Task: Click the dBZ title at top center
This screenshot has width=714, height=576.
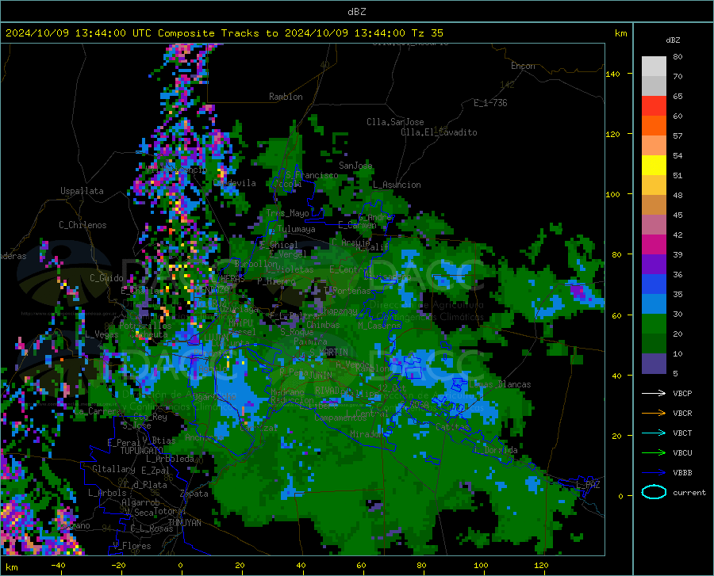Action: click(x=356, y=12)
